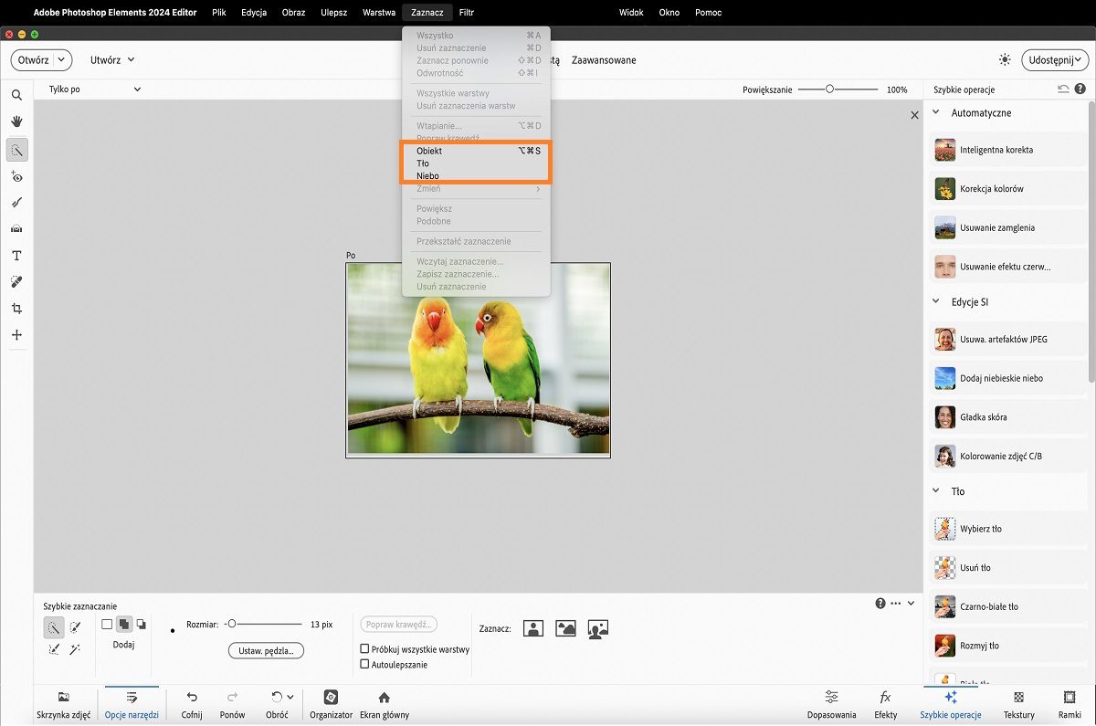
Task: Open the Utwórz dropdown
Action: coord(112,59)
